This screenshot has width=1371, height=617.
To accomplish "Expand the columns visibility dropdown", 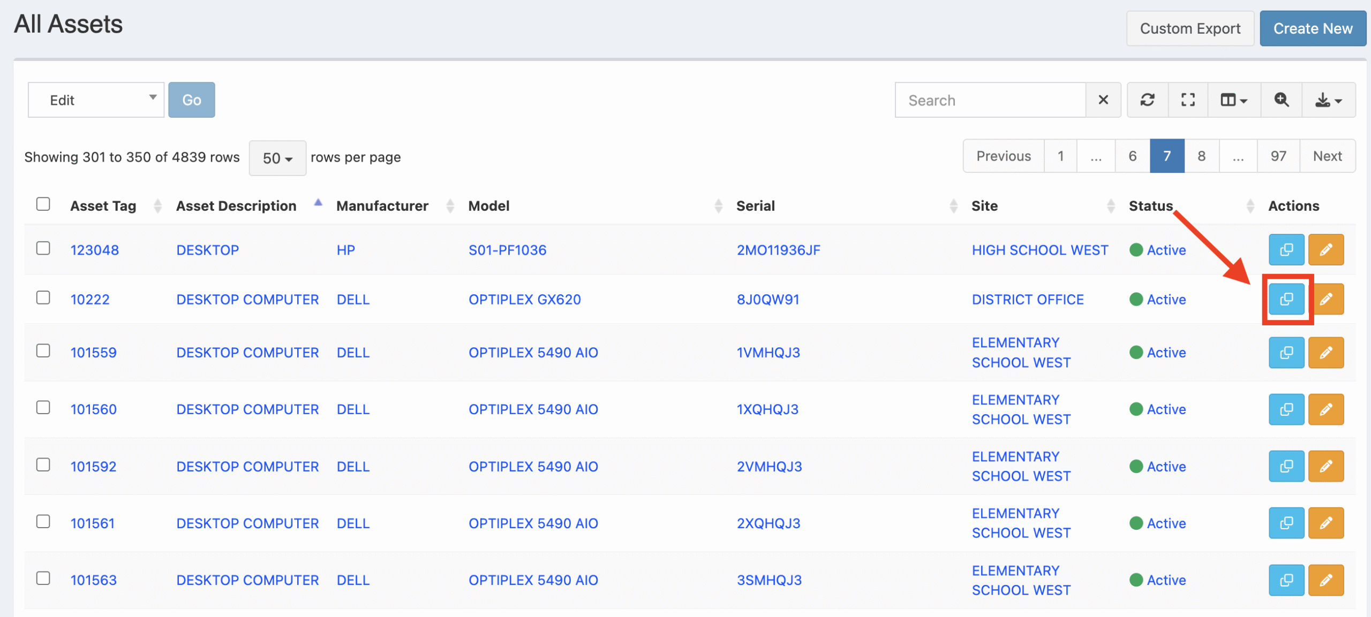I will 1233,100.
